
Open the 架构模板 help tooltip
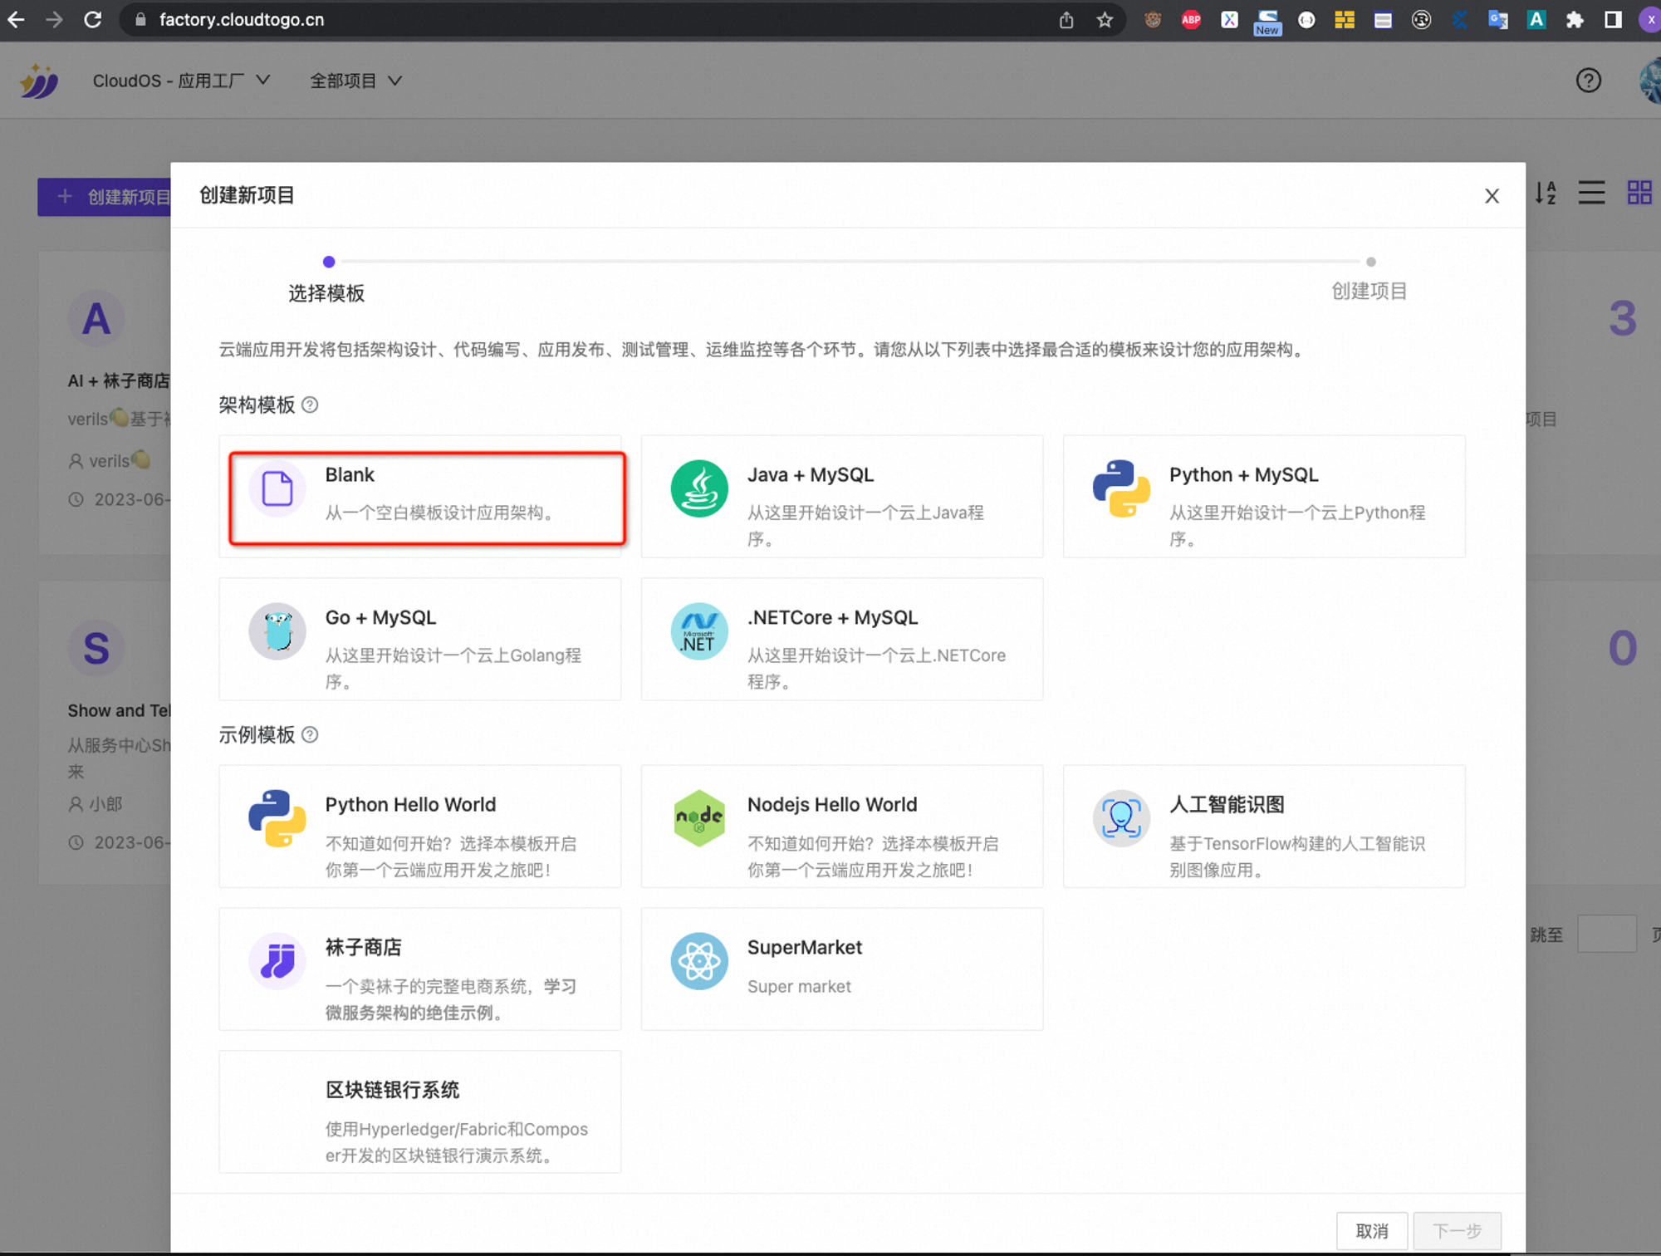coord(310,405)
